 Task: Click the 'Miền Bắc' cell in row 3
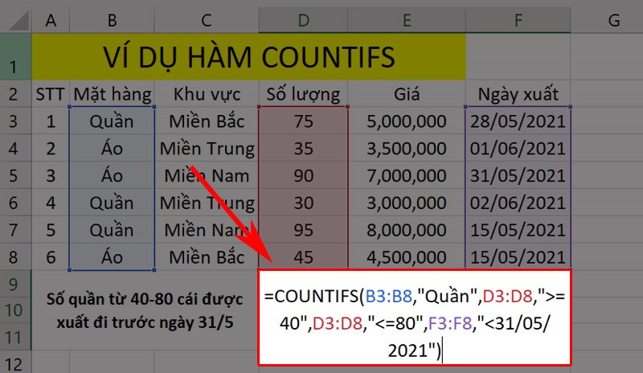click(207, 121)
